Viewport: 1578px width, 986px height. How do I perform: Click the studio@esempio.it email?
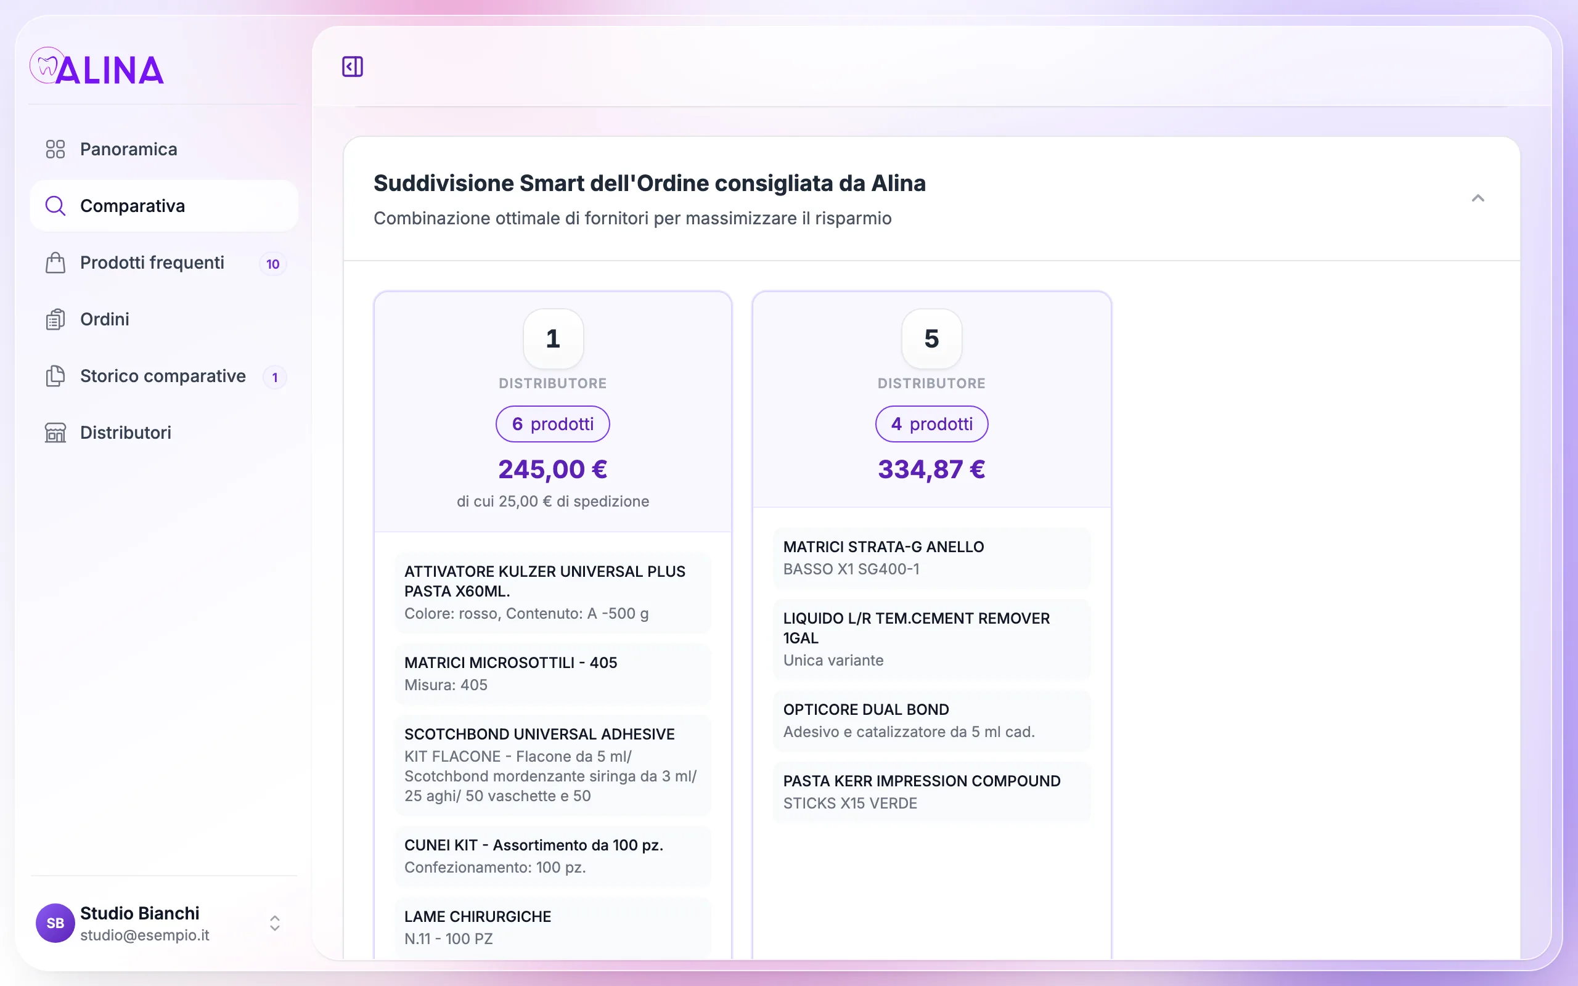[x=145, y=935]
